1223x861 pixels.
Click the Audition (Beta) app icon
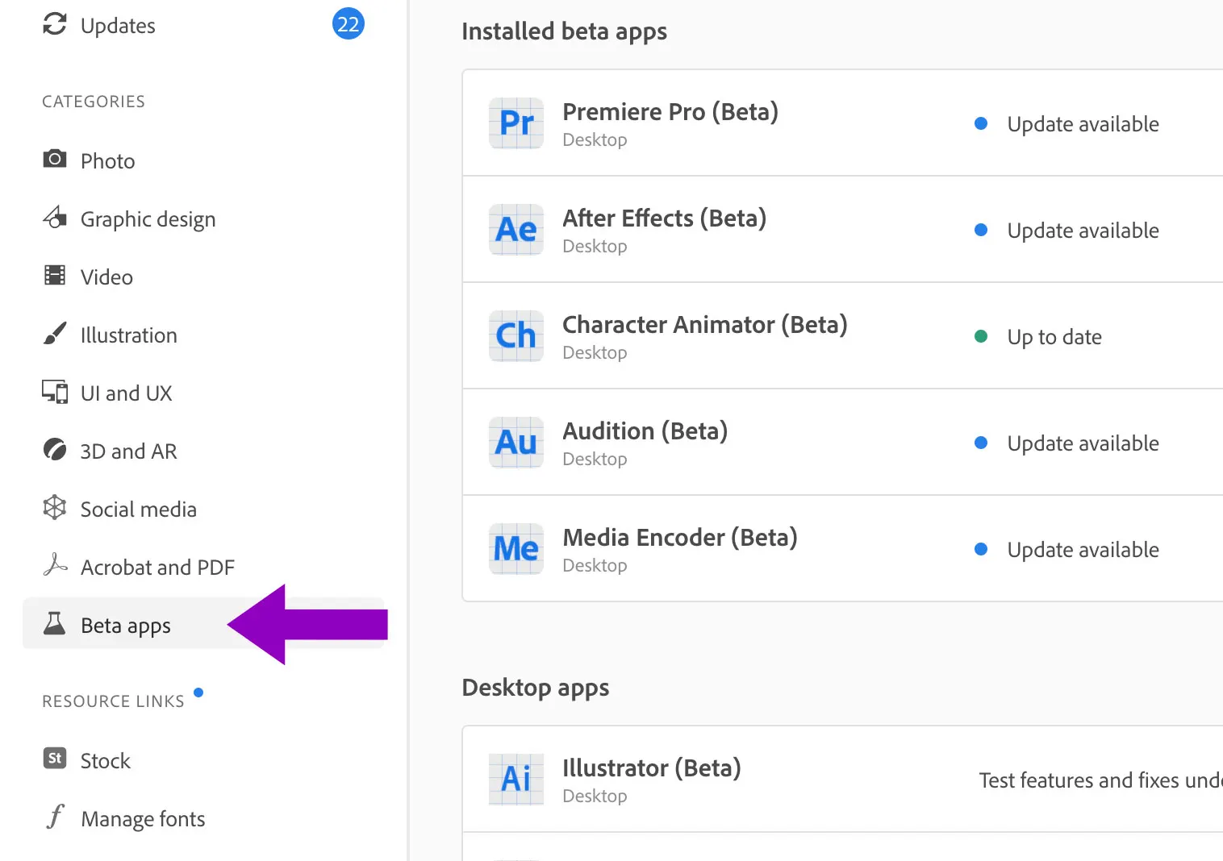pyautogui.click(x=516, y=443)
